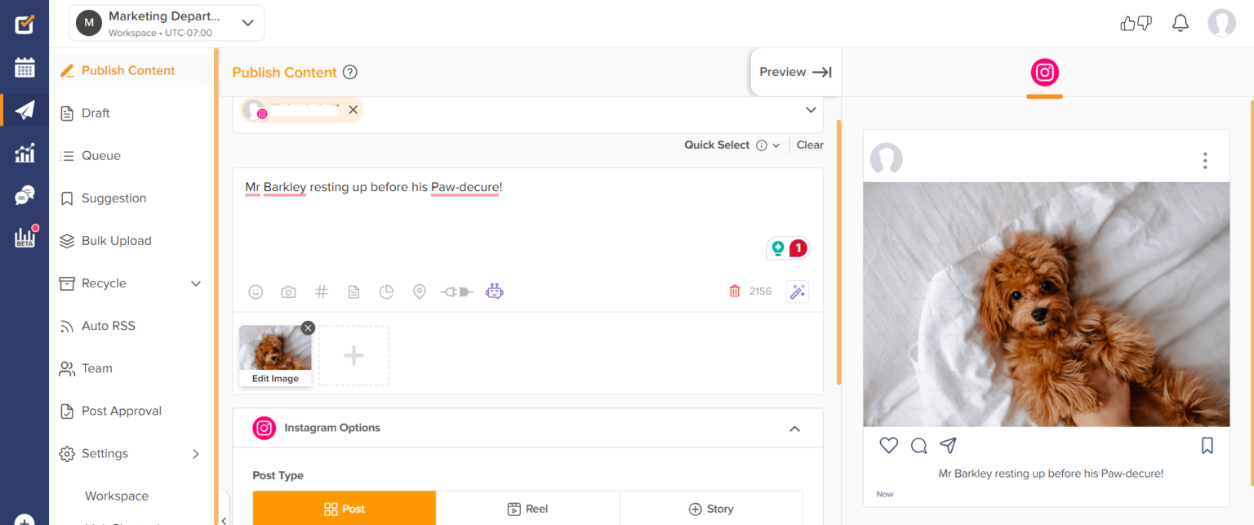Go to Bulk Upload section
This screenshot has width=1254, height=525.
tap(116, 241)
